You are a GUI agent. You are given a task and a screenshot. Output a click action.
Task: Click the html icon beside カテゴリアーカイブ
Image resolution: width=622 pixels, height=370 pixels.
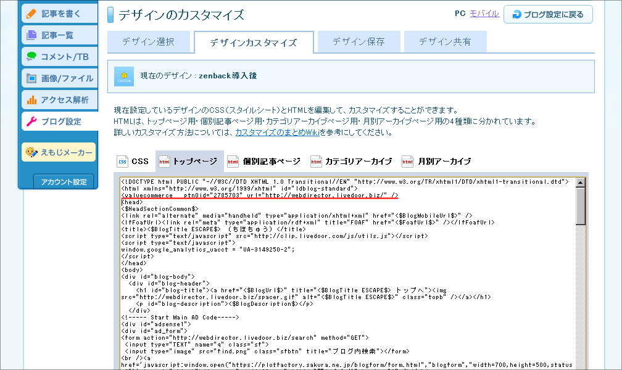tap(316, 162)
